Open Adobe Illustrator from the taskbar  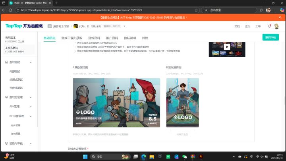201,157
